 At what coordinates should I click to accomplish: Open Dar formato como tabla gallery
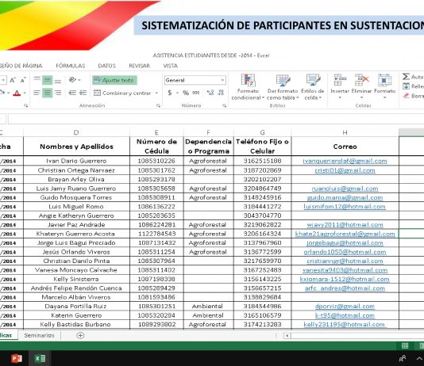click(x=283, y=87)
